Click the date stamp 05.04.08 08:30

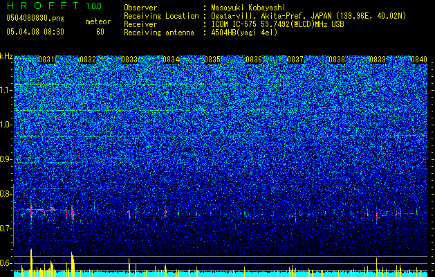(35, 32)
